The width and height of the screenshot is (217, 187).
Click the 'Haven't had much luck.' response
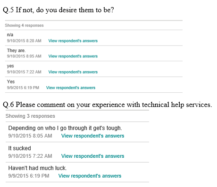37,168
